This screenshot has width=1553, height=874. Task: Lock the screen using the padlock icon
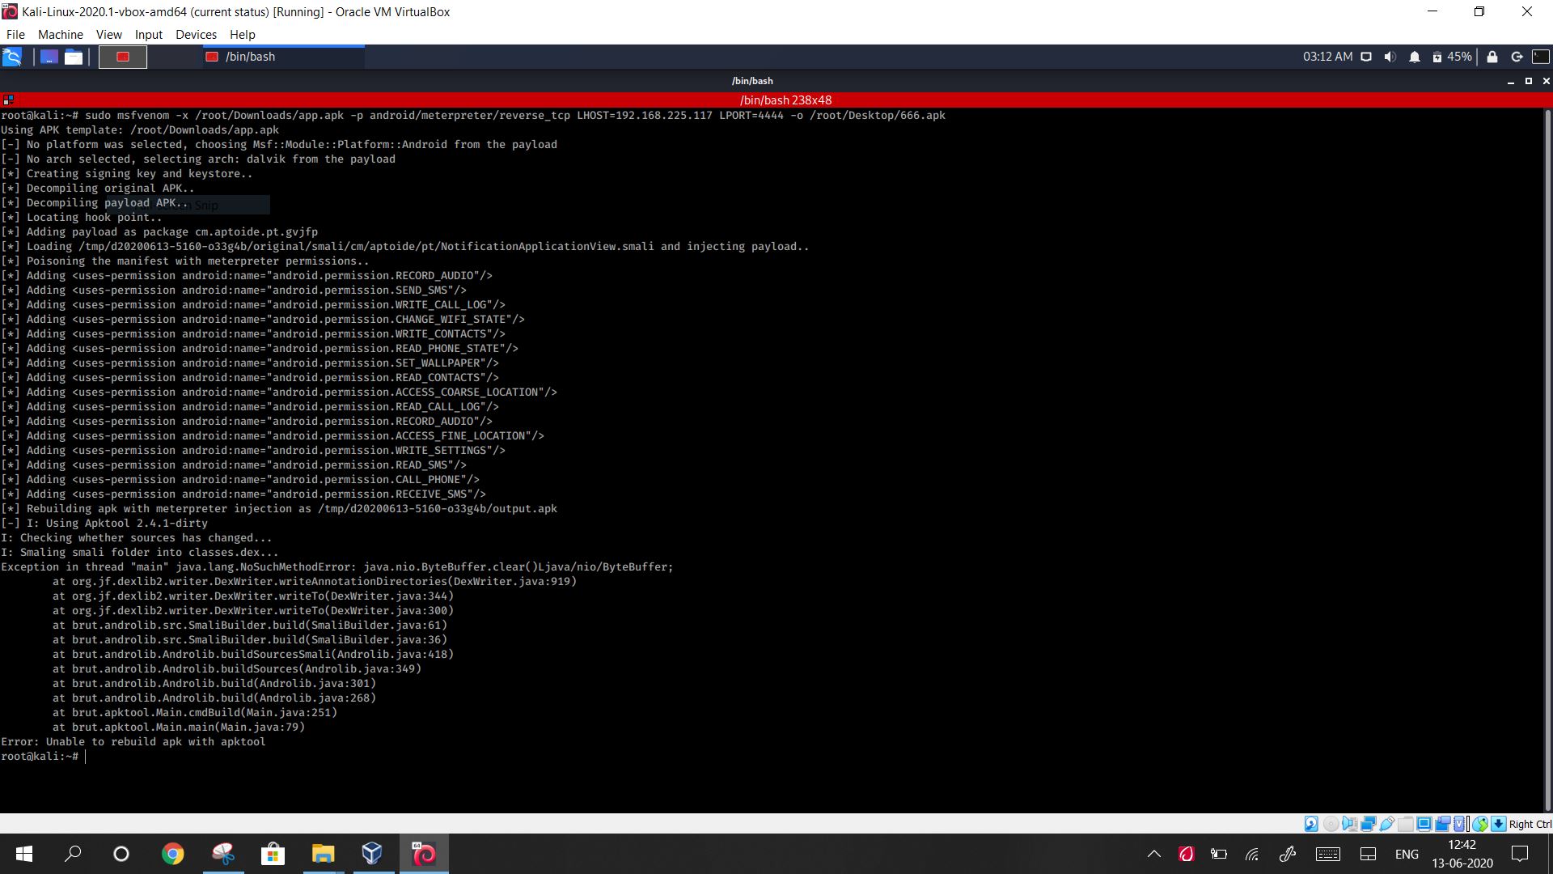(x=1492, y=57)
